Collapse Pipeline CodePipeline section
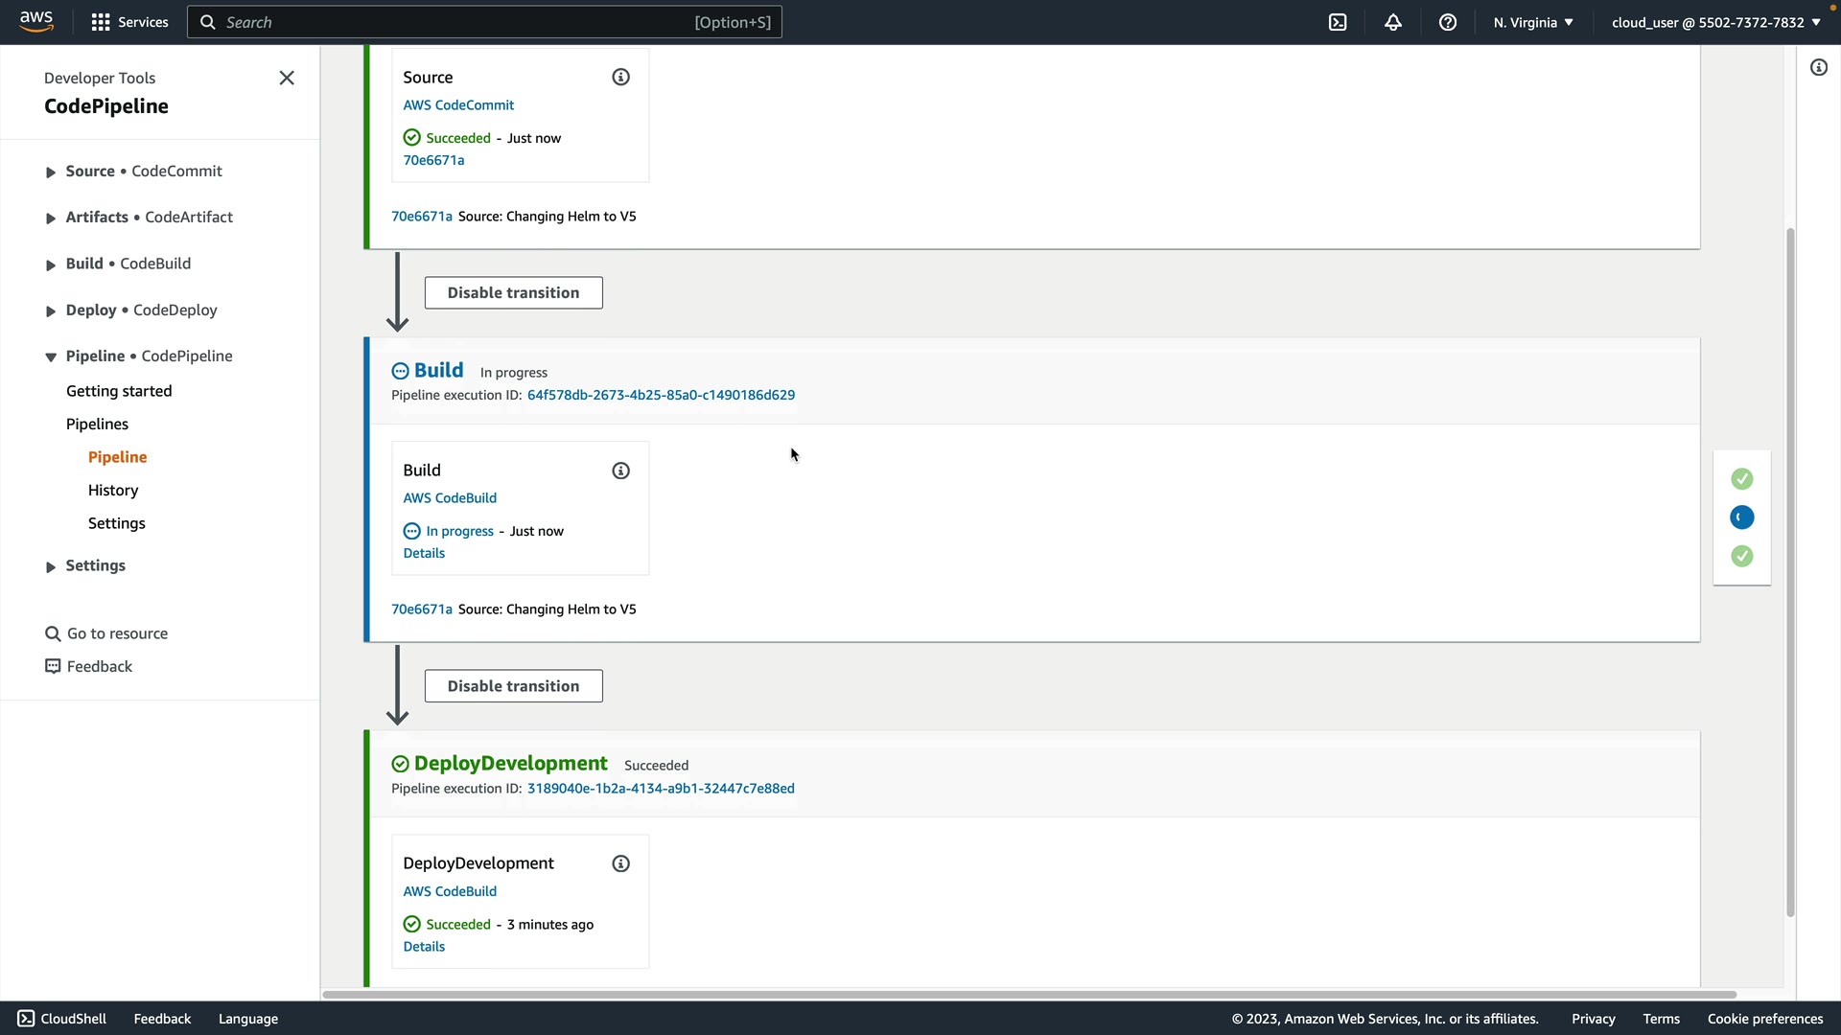Viewport: 1841px width, 1035px height. [x=51, y=357]
